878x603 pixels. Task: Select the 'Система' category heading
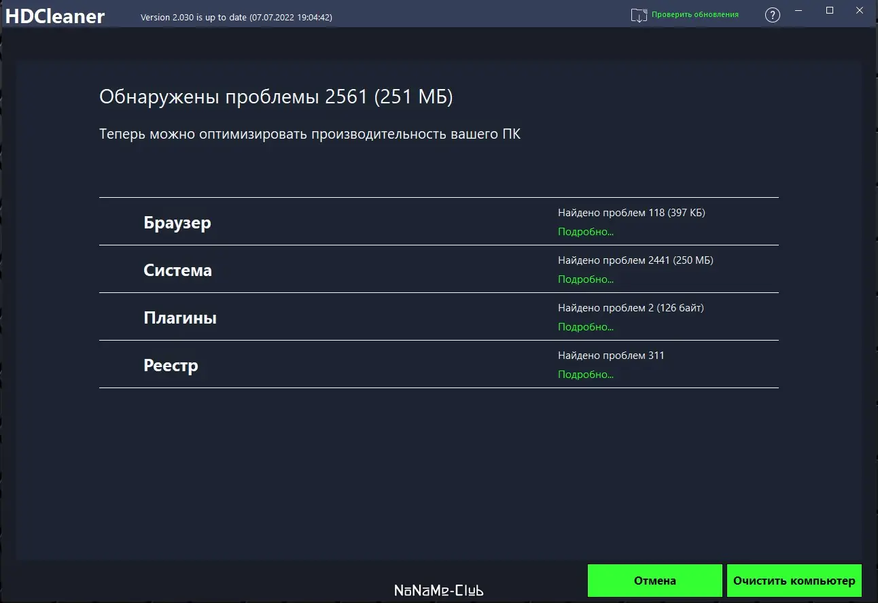[x=177, y=270]
